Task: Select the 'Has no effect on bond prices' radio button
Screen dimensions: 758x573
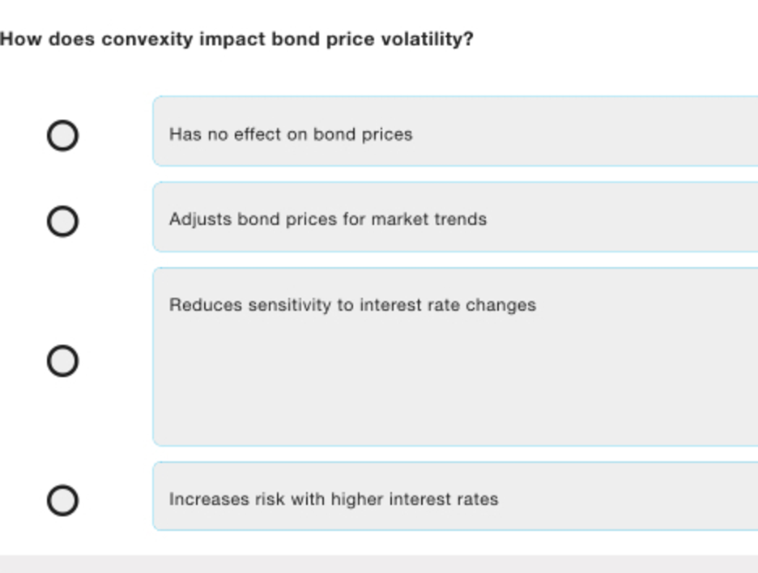Action: 63,135
